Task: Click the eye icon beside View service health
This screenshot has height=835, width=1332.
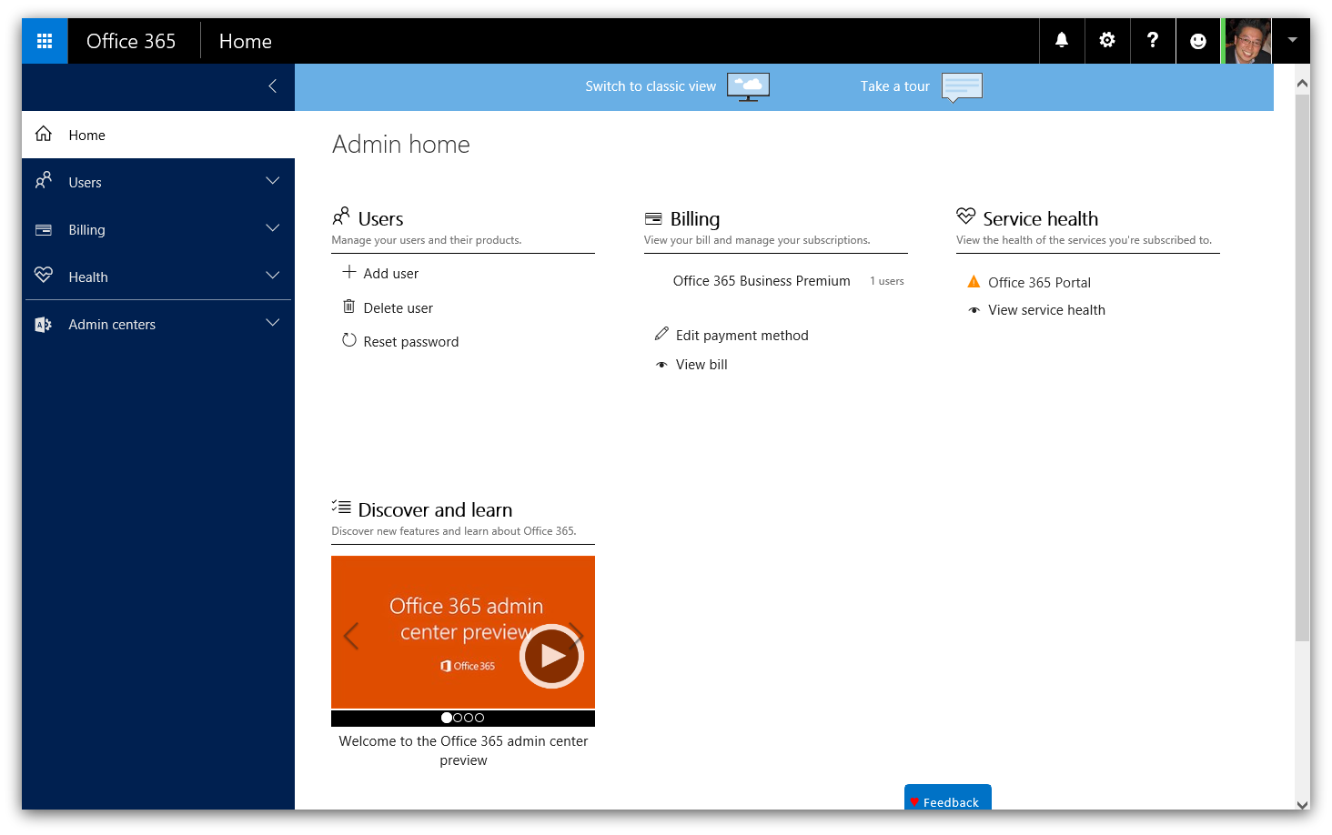Action: point(974,310)
